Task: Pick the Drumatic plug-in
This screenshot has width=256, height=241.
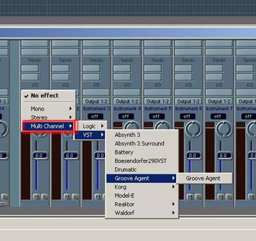Action: click(x=141, y=169)
